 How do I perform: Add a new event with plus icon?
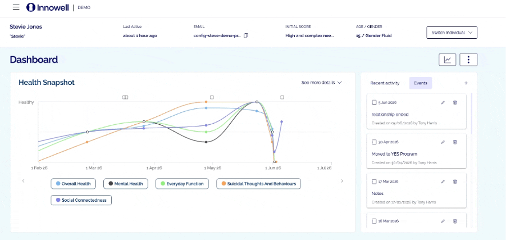coord(466,83)
